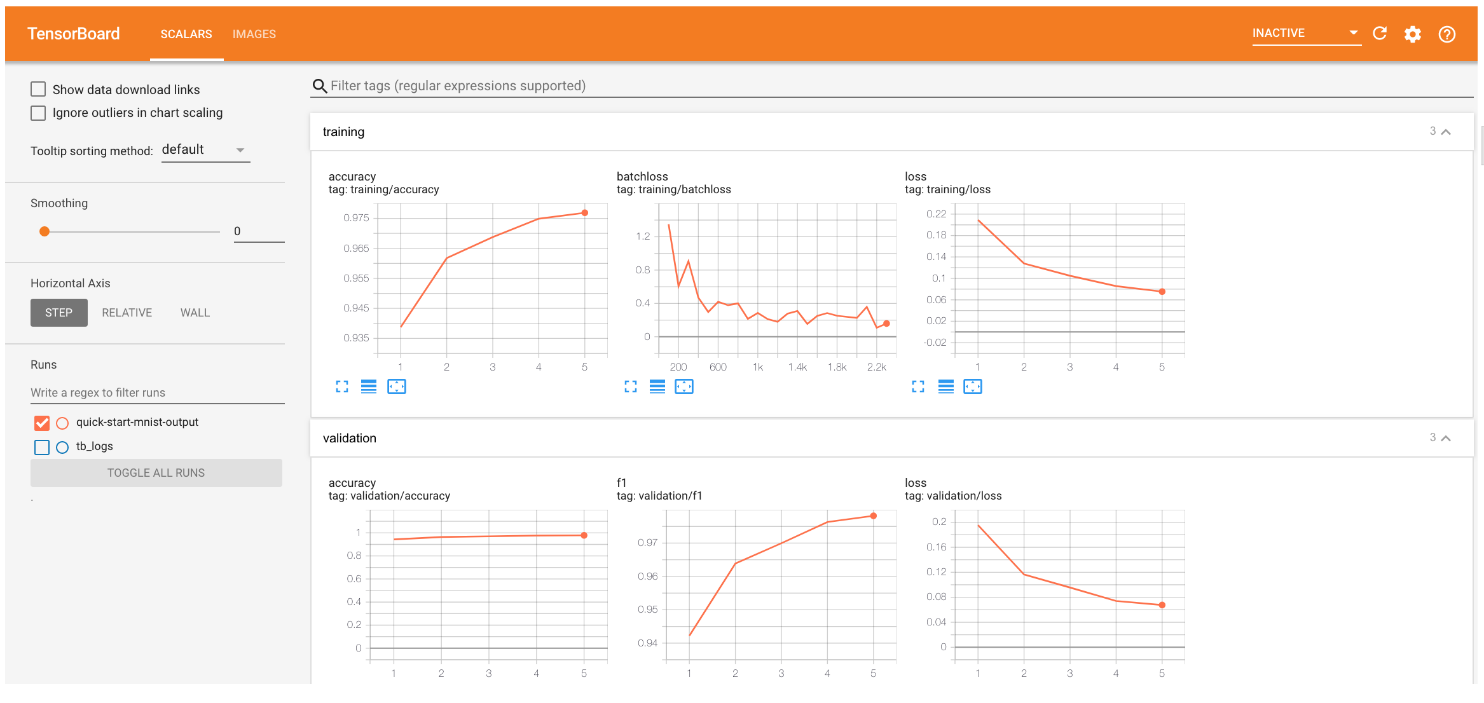Collapse the training section
Screen dimensions: 1484x703
tap(1445, 132)
